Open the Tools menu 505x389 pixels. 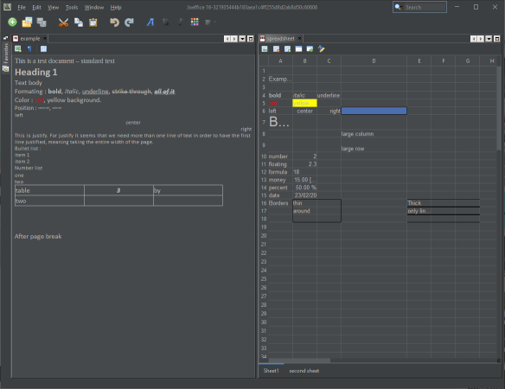point(72,8)
